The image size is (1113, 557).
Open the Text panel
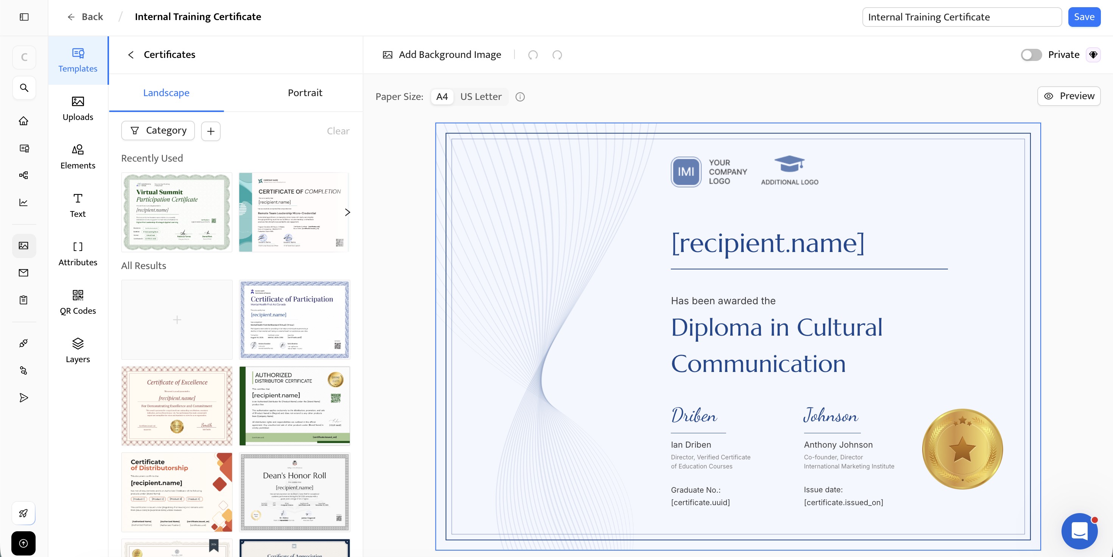click(78, 205)
